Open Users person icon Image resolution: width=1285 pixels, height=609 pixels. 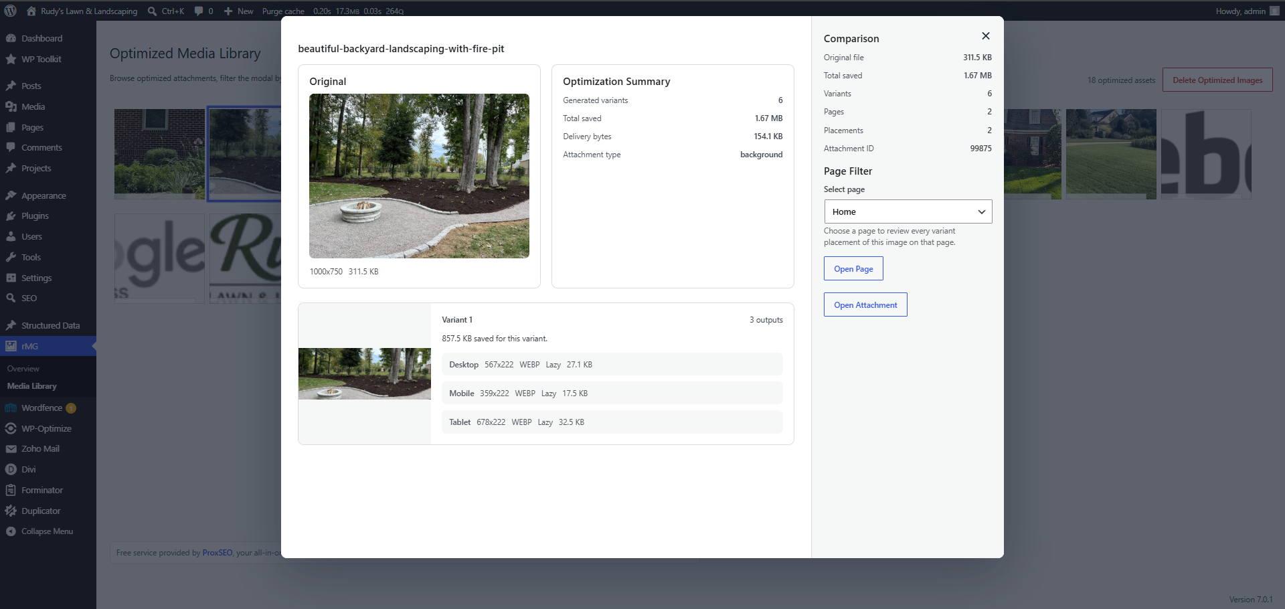click(11, 236)
